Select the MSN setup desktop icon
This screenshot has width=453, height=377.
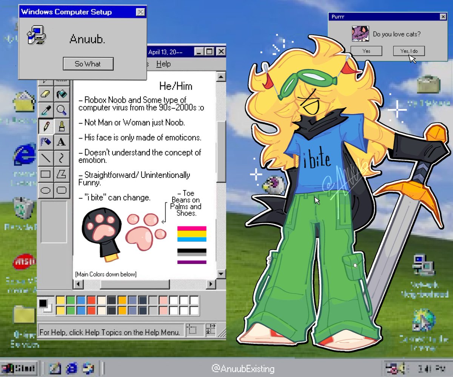[x=24, y=262]
